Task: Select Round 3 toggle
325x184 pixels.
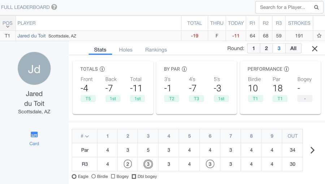Action: point(279,48)
